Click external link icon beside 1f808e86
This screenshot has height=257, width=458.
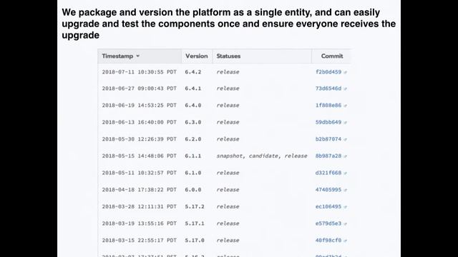345,106
